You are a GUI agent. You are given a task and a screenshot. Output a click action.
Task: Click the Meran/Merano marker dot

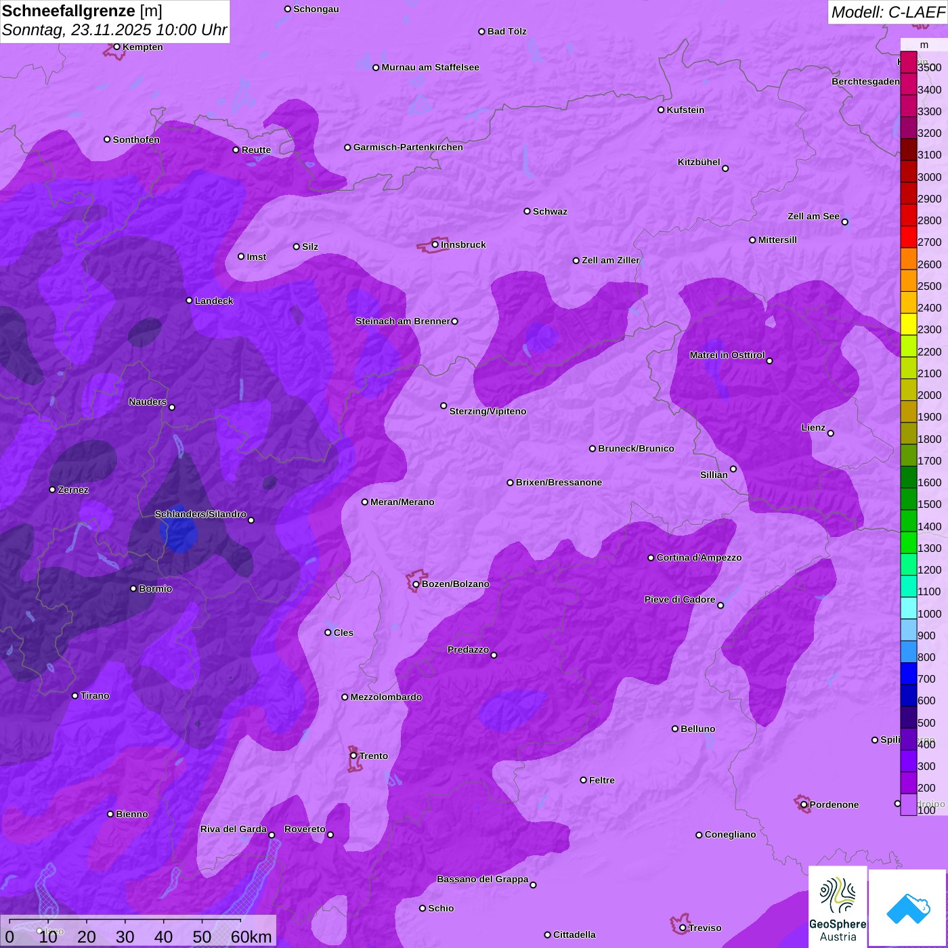coord(364,502)
